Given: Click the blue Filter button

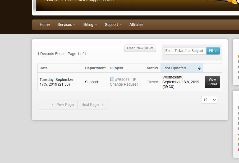Looking at the screenshot, I should (x=213, y=51).
